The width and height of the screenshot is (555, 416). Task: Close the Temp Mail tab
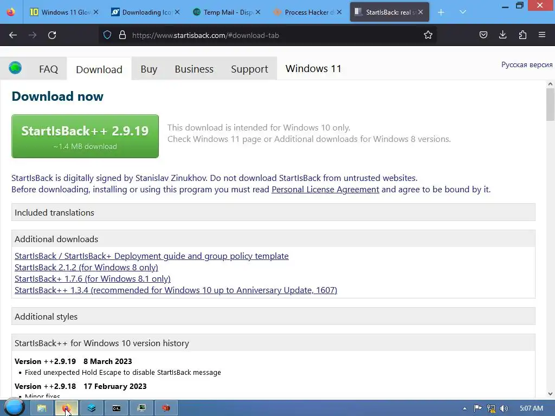tap(258, 12)
